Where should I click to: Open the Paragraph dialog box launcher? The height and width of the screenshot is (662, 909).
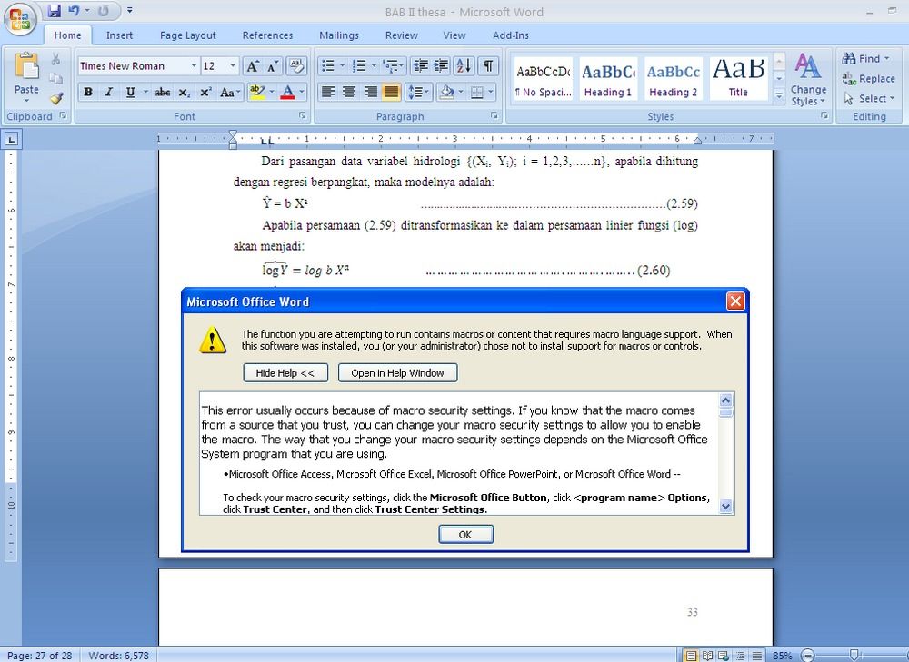494,116
